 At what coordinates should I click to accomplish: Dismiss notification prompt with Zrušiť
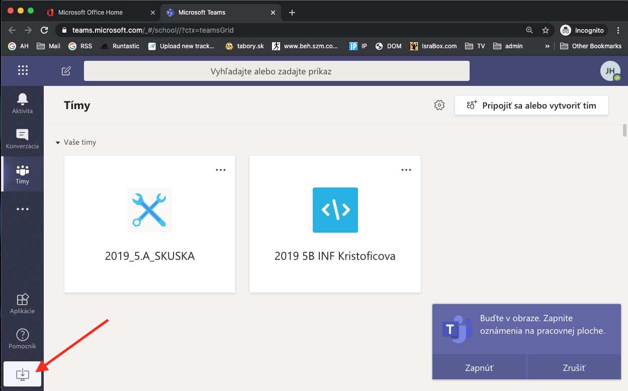tap(574, 367)
